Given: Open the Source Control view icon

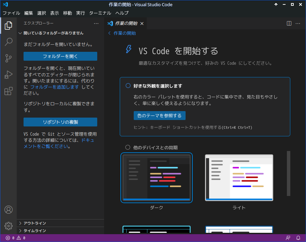Looking at the screenshot, I should pos(9,58).
